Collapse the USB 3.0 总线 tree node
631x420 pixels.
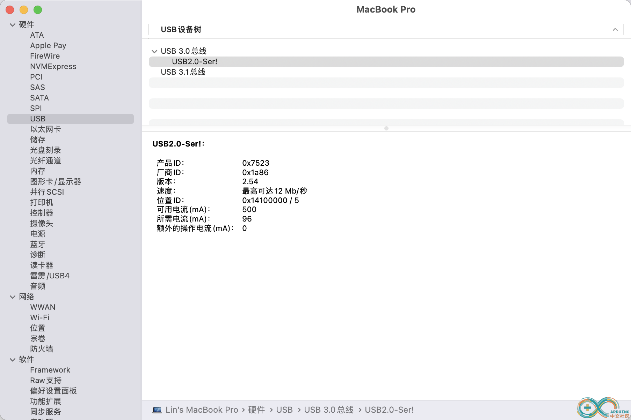click(154, 51)
